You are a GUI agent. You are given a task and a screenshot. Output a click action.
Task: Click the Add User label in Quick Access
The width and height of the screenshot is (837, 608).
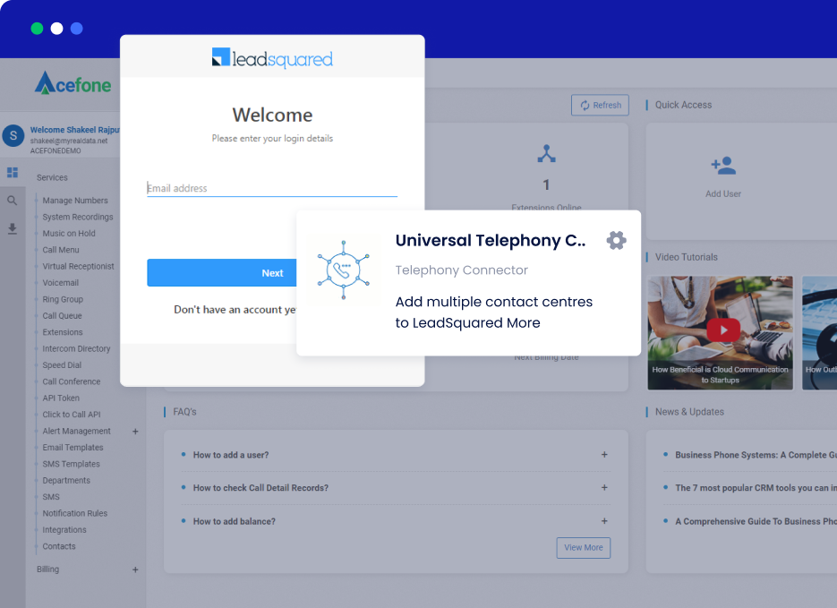point(723,194)
